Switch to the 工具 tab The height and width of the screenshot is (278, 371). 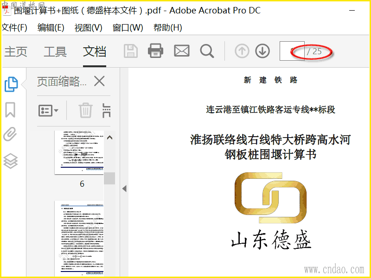point(55,51)
